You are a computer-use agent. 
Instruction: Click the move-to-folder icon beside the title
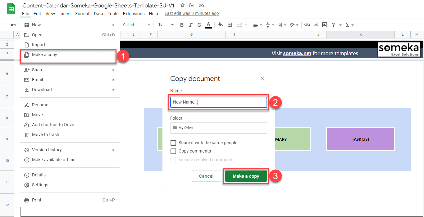click(192, 5)
